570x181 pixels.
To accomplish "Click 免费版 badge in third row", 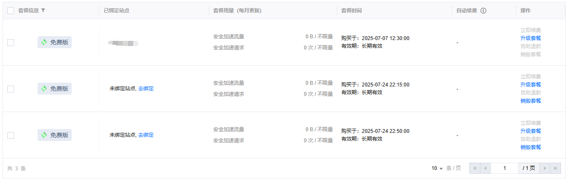I will click(x=55, y=135).
